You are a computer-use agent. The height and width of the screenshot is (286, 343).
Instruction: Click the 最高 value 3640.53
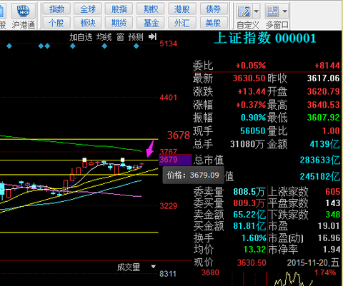coord(323,105)
